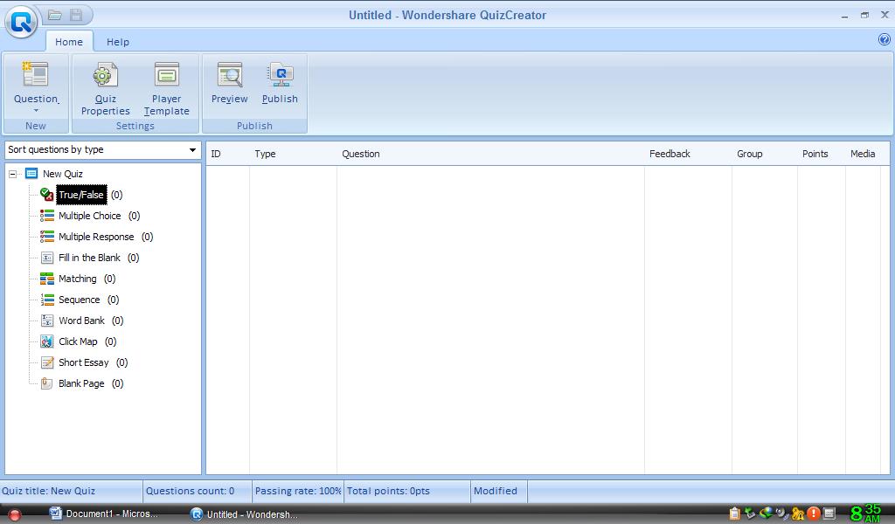Click the Untitled - Wondershare taskbar button
This screenshot has height=524, width=895.
coord(245,514)
